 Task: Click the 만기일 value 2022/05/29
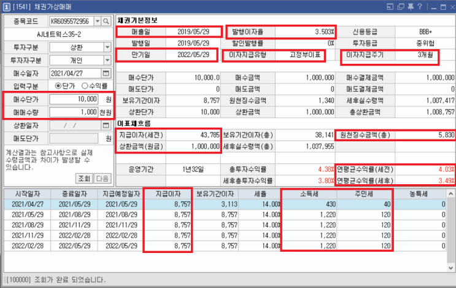coord(193,55)
